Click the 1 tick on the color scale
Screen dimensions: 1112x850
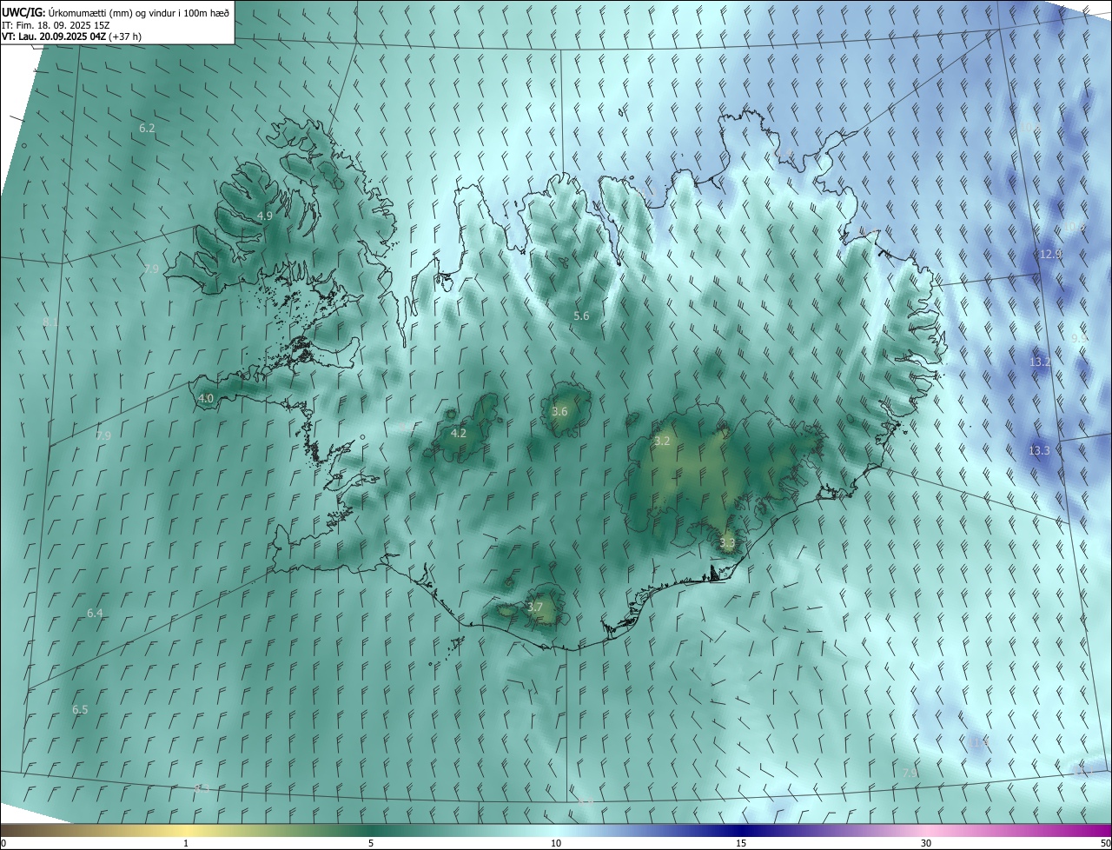pos(186,844)
